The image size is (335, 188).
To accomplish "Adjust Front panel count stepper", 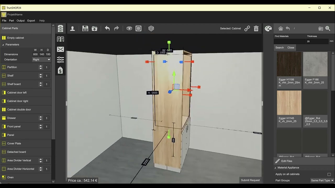I will 41,127.
